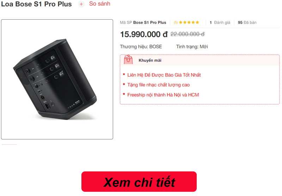This screenshot has height=196, width=282.
Task: Click Freeship nội thành Hà Nội và HCM
Action: click(163, 95)
